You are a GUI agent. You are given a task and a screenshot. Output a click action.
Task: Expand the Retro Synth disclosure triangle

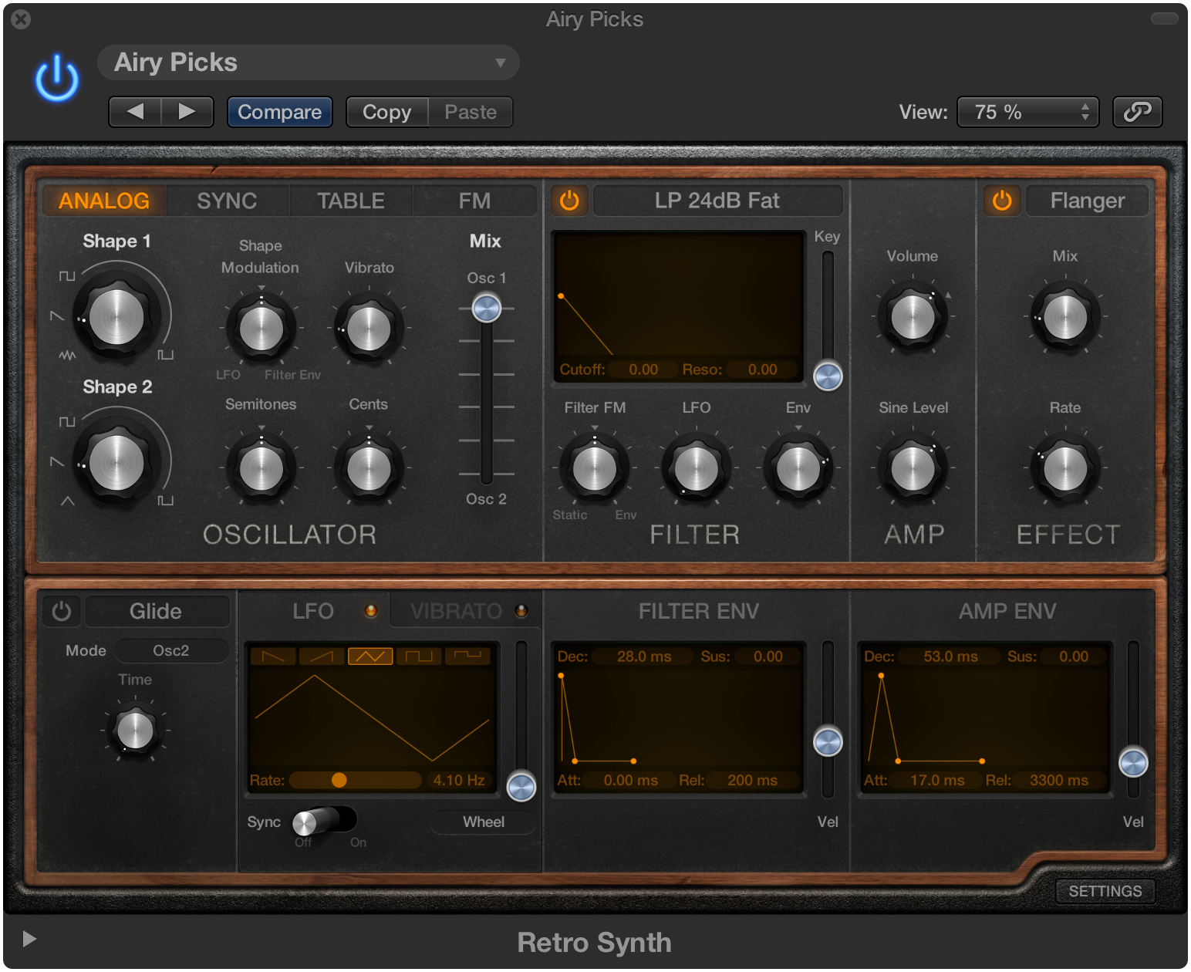point(29,938)
